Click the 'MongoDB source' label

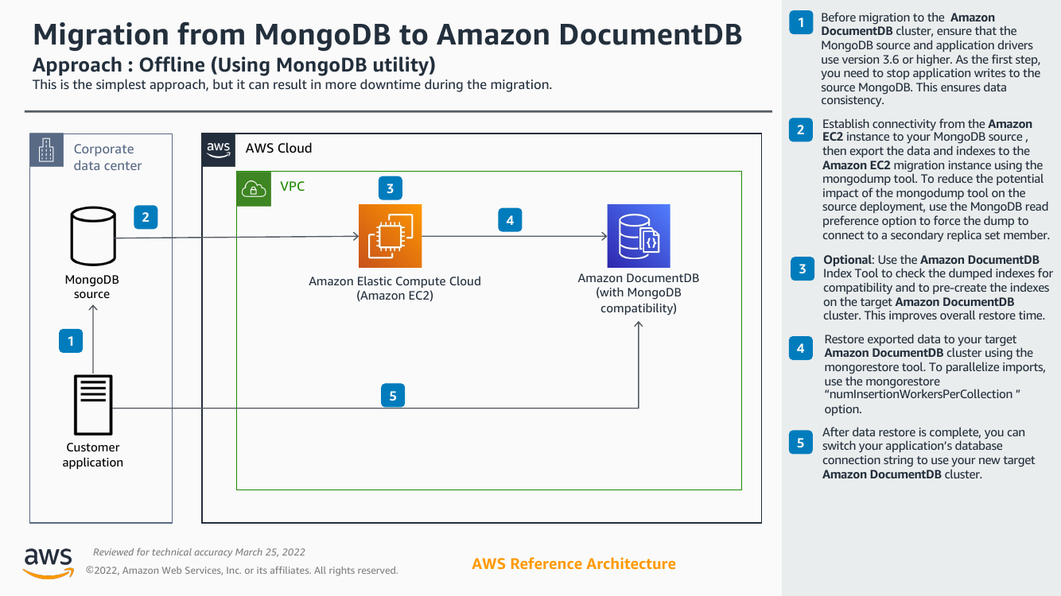tap(92, 287)
